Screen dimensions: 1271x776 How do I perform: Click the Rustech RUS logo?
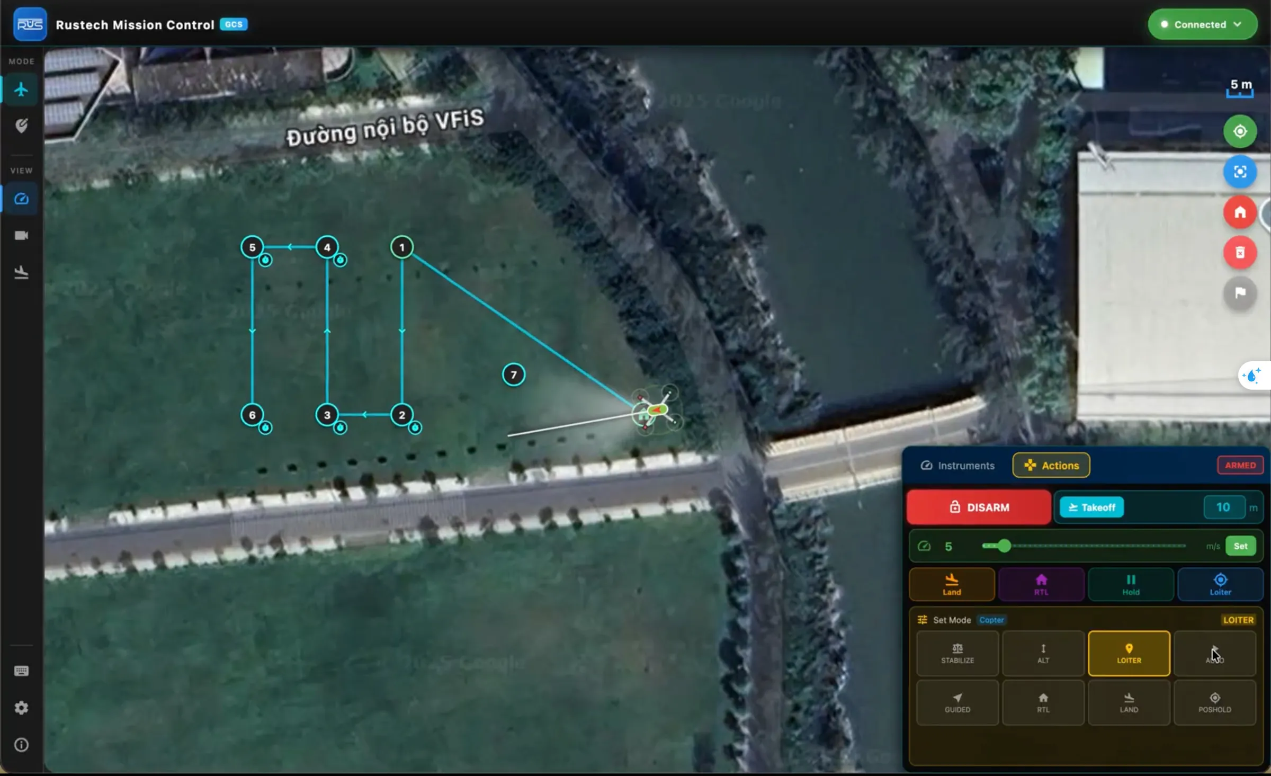[x=30, y=24]
